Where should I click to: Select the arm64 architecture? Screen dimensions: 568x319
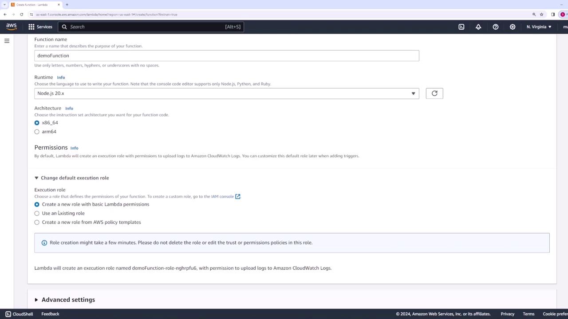(37, 132)
